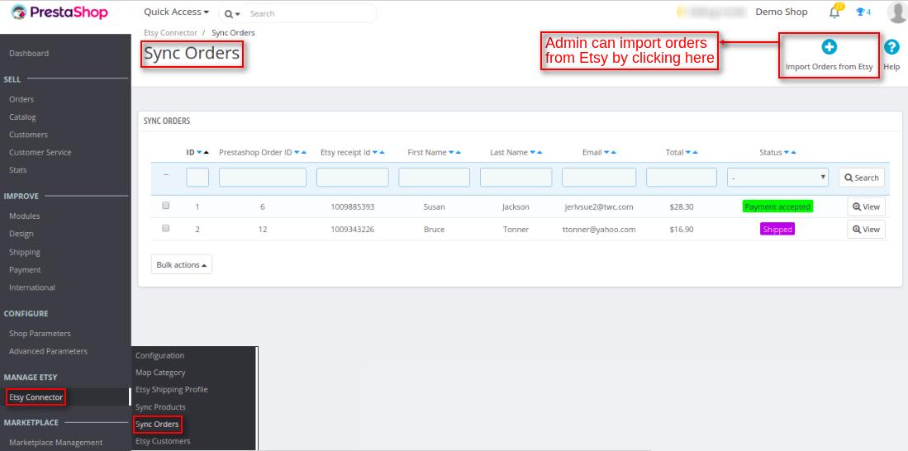The image size is (908, 451).
Task: Click the PrestaShop logo
Action: (59, 12)
